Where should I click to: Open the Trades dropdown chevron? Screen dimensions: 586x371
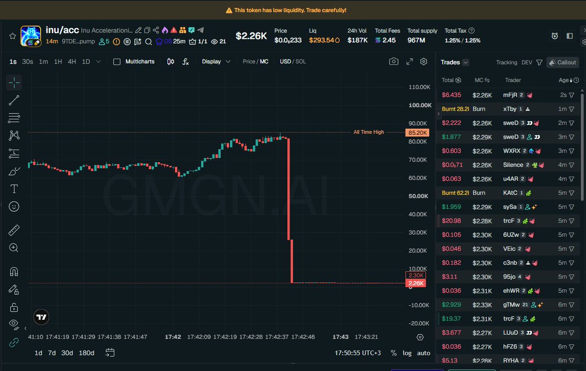pos(466,62)
